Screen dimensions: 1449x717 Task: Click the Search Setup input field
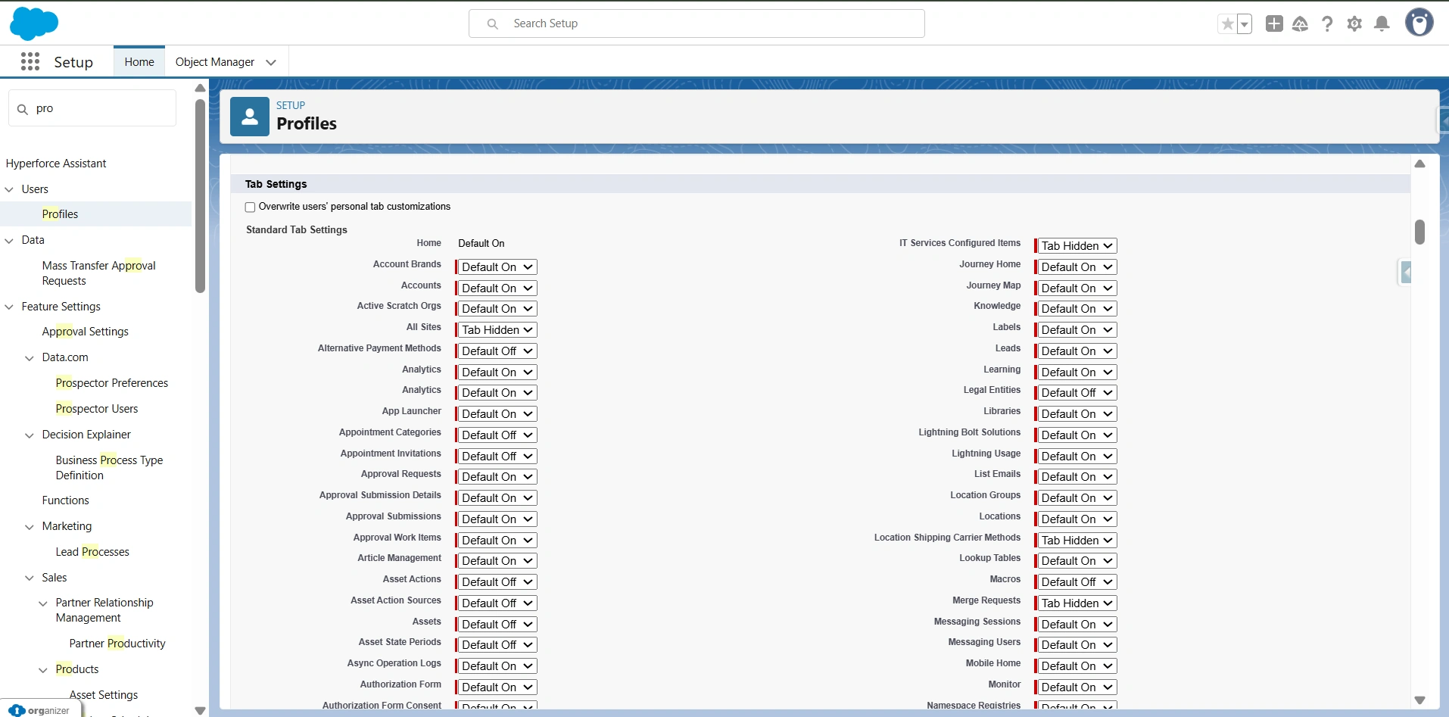click(696, 23)
